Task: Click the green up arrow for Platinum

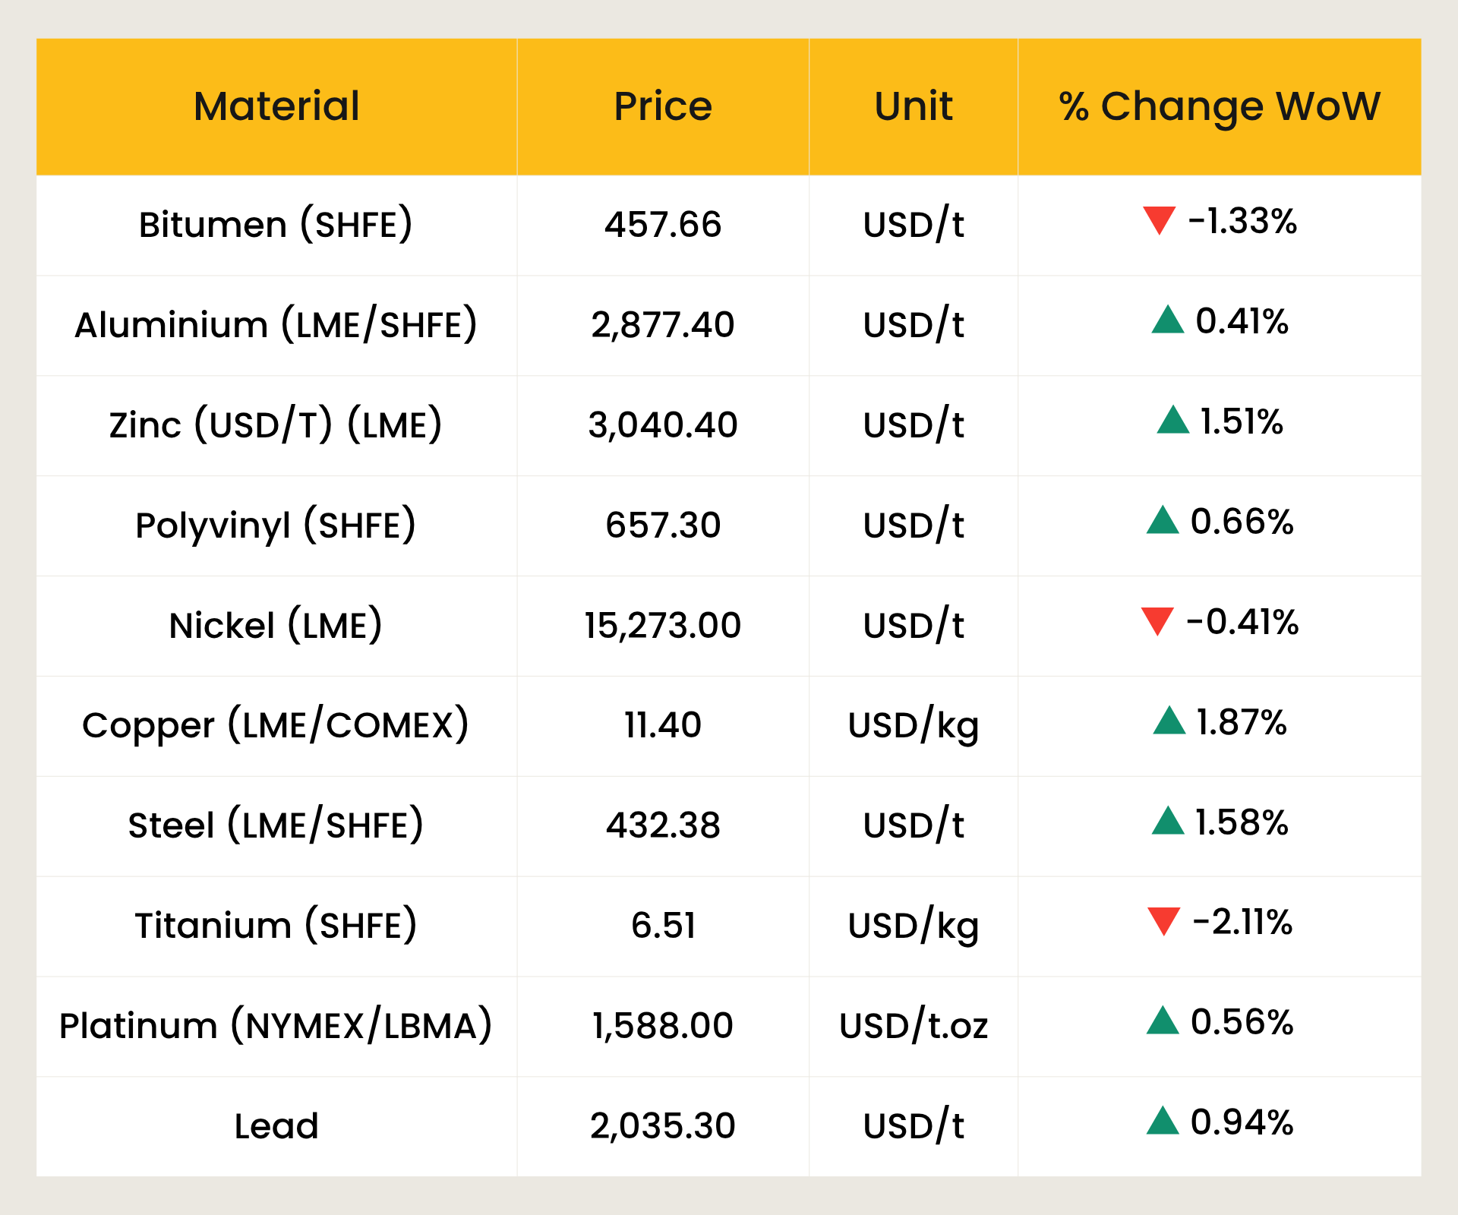Action: 1162,1021
